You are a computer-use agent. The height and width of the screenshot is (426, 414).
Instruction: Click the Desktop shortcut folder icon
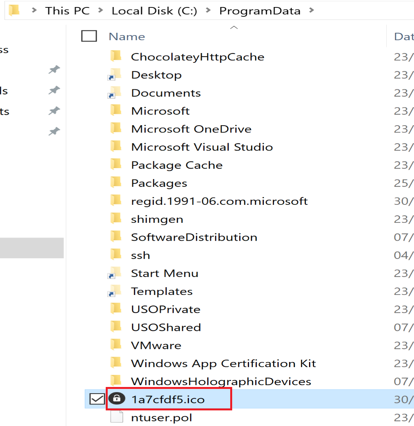[115, 75]
